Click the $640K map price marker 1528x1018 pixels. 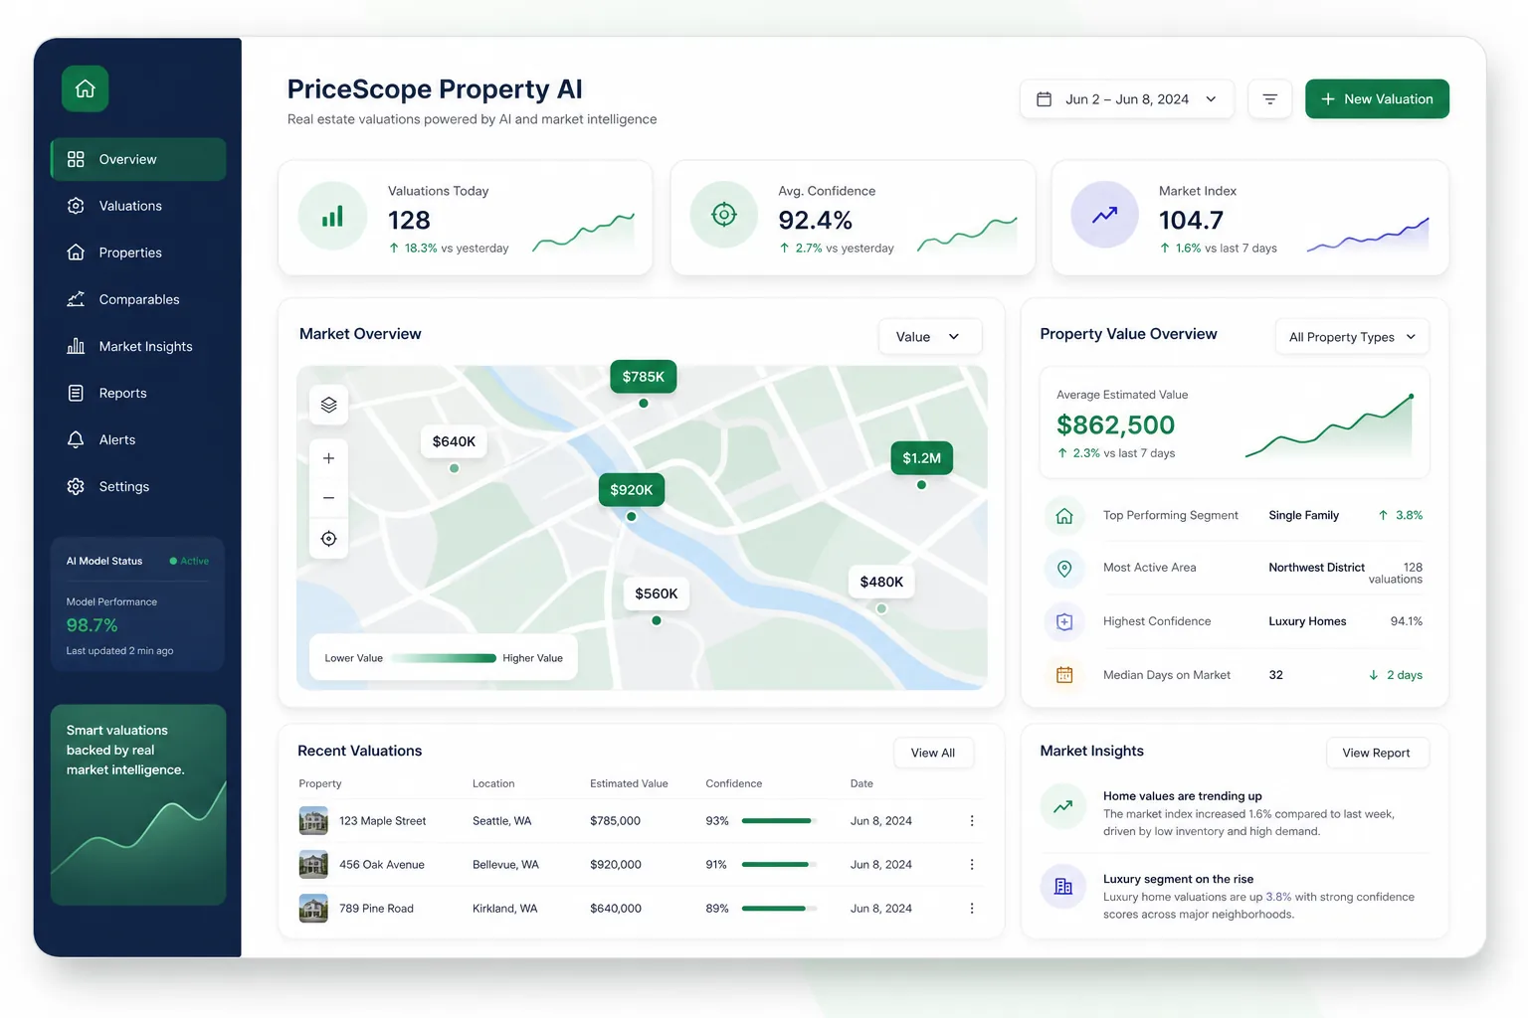[454, 441]
